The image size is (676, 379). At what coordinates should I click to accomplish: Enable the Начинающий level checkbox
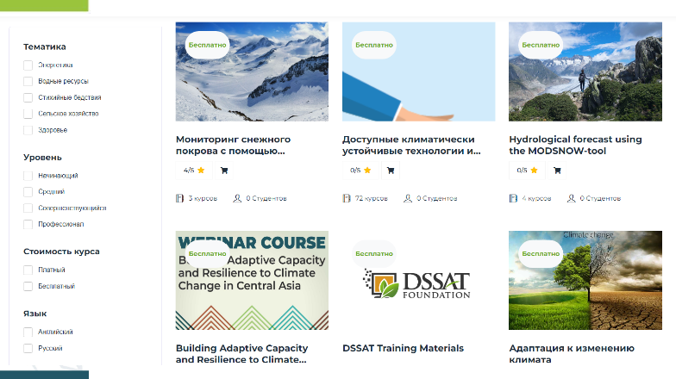click(x=28, y=176)
